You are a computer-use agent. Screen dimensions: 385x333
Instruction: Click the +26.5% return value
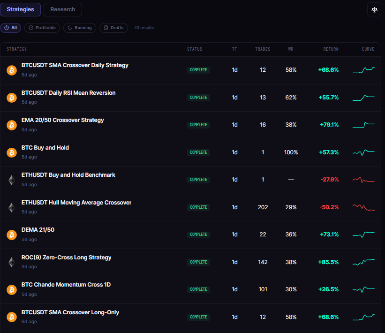[328, 289]
